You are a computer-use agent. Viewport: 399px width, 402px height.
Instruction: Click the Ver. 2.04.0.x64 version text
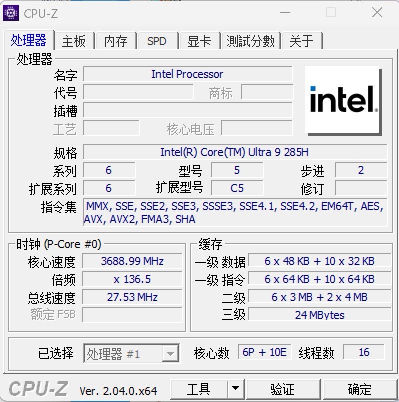click(118, 391)
